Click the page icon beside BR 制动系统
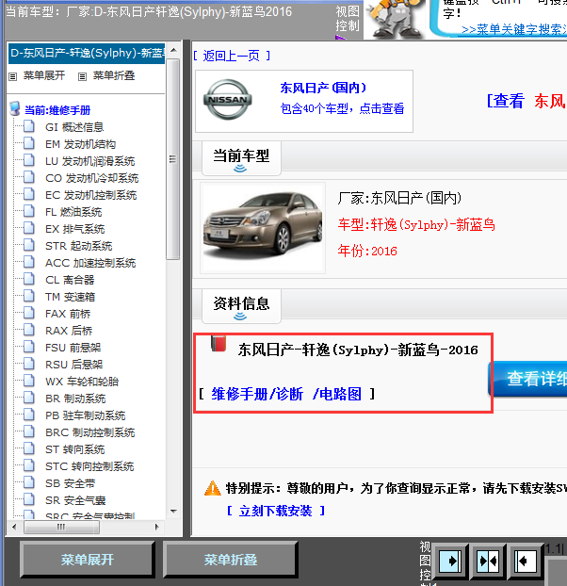Image resolution: width=567 pixels, height=586 pixels. pyautogui.click(x=29, y=398)
